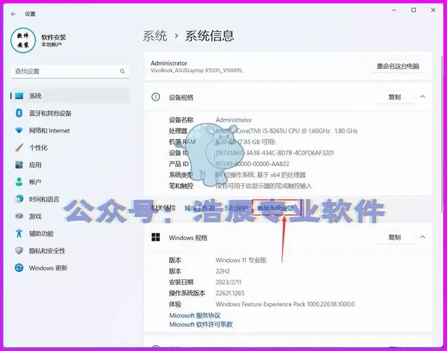Image resolution: width=447 pixels, height=351 pixels.
Task: Open 辅助功能 settings page
Action: point(70,233)
